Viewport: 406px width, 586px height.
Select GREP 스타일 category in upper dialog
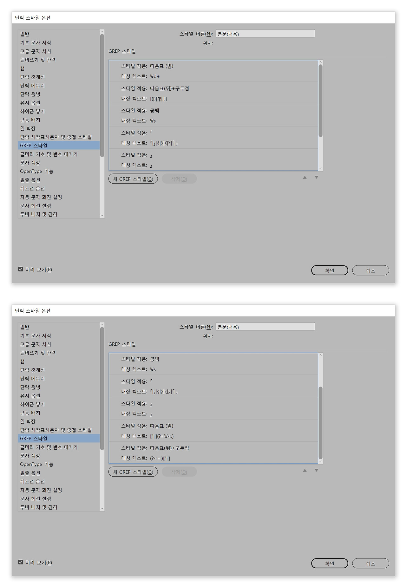tap(59, 146)
